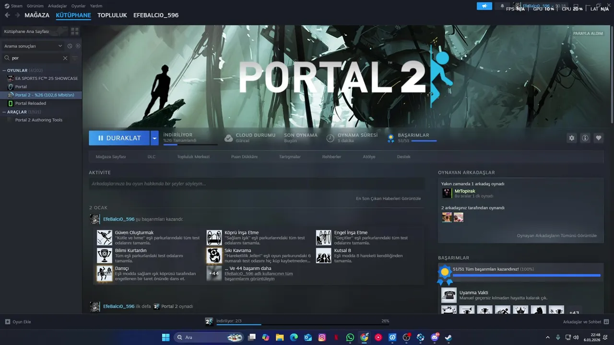Open the Görünüm menu
Viewport: 614px width, 345px height.
(x=35, y=6)
